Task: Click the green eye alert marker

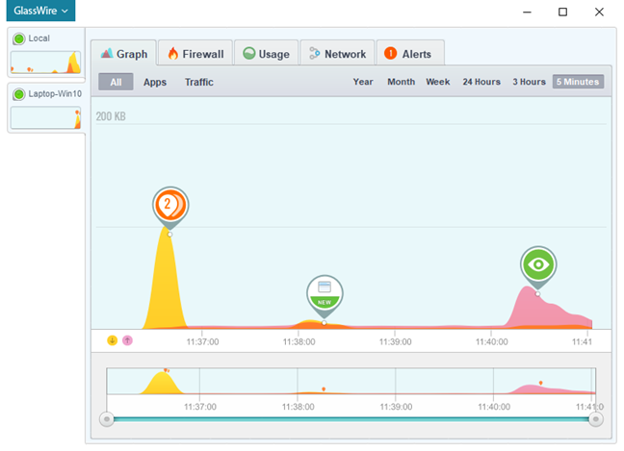Action: [538, 265]
